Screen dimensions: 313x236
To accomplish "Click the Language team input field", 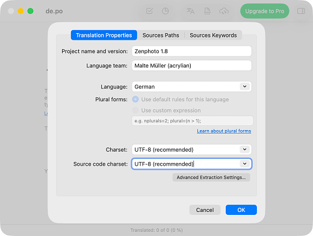I will pos(191,66).
